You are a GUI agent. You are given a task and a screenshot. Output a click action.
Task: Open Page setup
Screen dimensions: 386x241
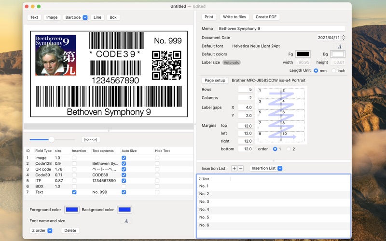(x=215, y=80)
